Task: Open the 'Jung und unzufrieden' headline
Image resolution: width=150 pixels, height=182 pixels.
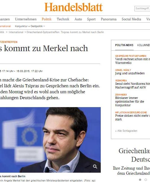Action: [130, 73]
